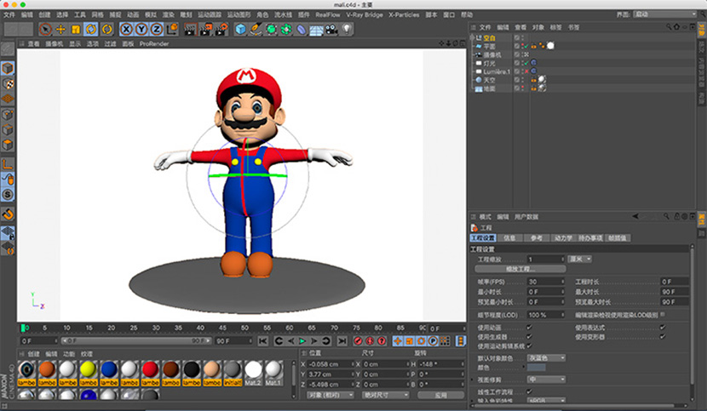
Task: Select the live selection arrow tool
Action: (x=45, y=29)
